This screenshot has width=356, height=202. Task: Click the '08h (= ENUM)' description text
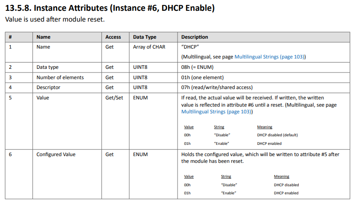coord(197,67)
